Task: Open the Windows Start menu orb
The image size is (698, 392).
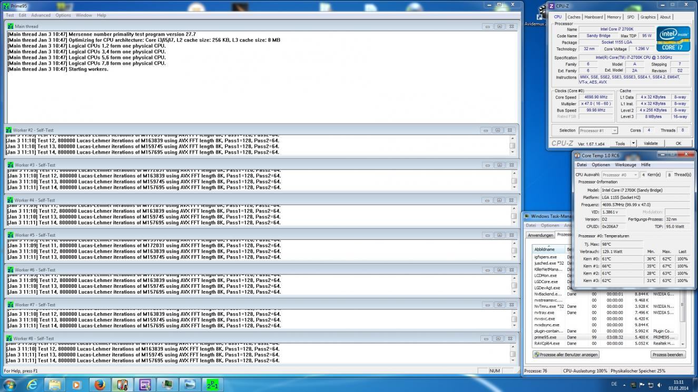Action: pos(9,385)
